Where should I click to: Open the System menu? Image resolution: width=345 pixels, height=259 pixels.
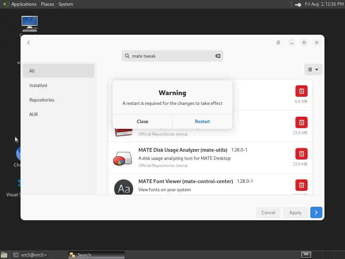(x=66, y=4)
